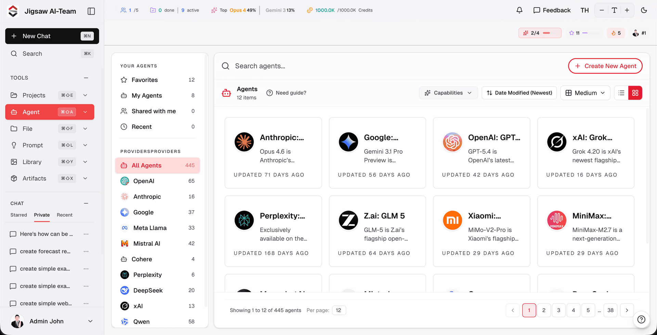Open Date Modified sort selector

pyautogui.click(x=519, y=93)
